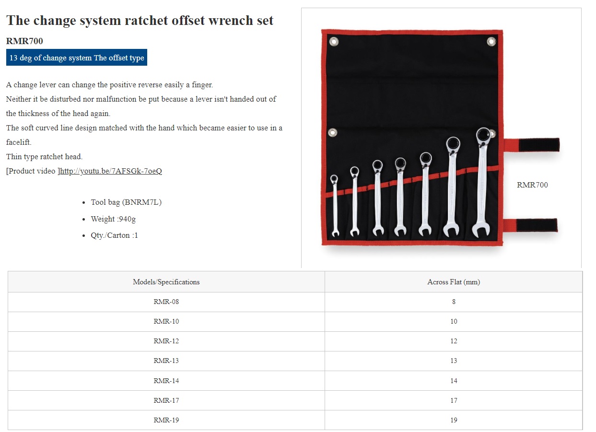Click the sentence starting 'A change lever can change'

pyautogui.click(x=110, y=85)
